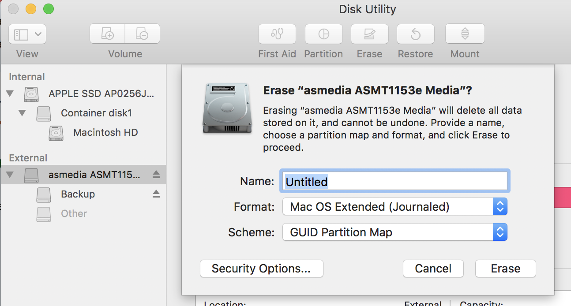Viewport: 571px width, 306px height.
Task: Select Macintosh HD in the sidebar
Action: pyautogui.click(x=105, y=132)
